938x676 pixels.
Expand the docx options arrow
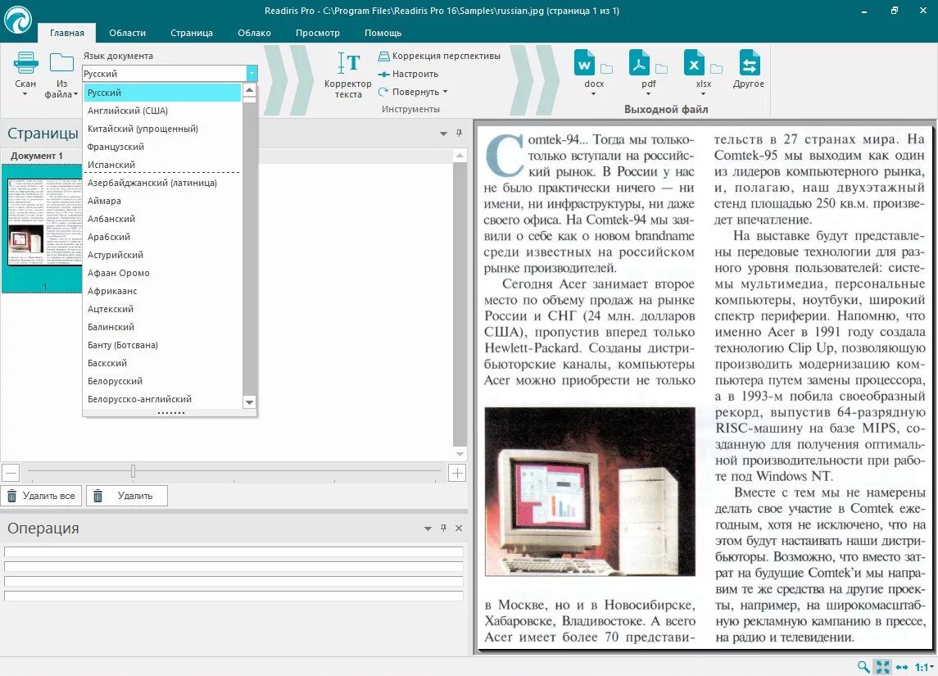593,94
